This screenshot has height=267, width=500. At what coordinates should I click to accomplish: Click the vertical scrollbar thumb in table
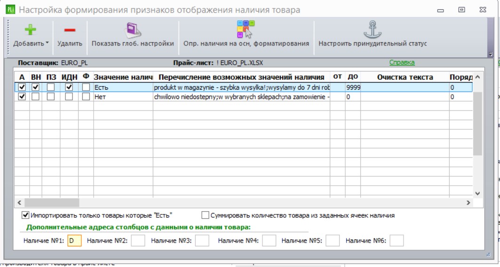pos(477,124)
